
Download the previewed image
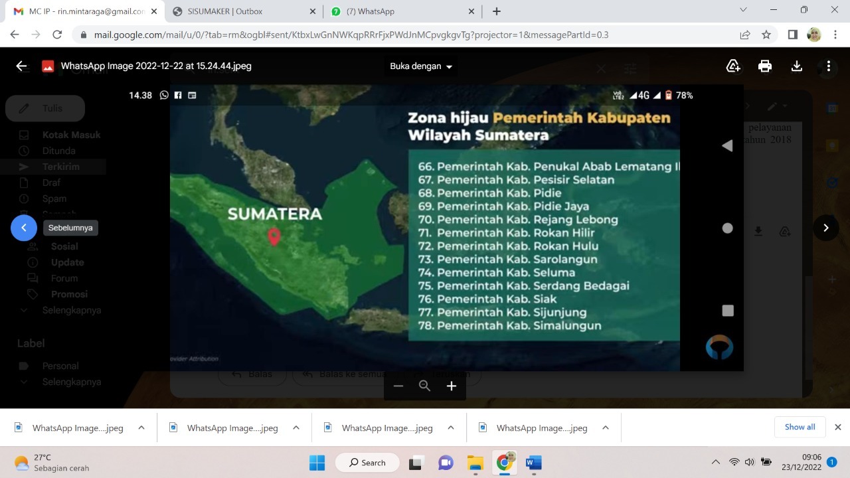click(797, 66)
